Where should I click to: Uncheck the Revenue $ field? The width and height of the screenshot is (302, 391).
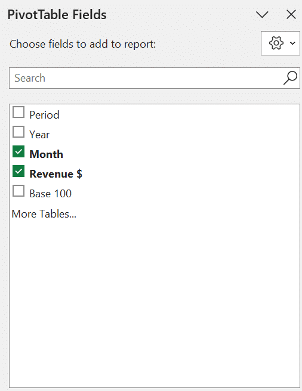click(x=19, y=171)
